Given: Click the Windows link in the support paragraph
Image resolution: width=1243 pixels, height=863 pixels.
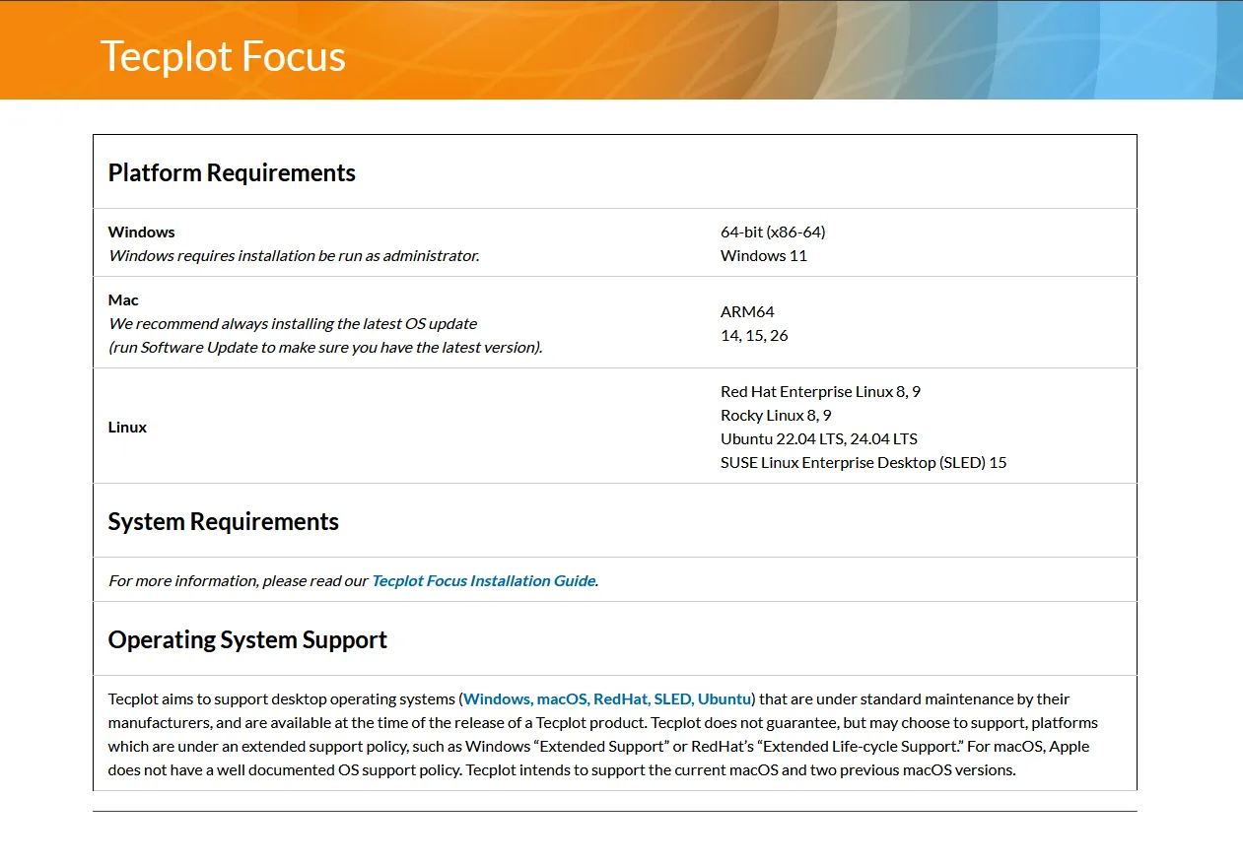Looking at the screenshot, I should click(x=498, y=698).
